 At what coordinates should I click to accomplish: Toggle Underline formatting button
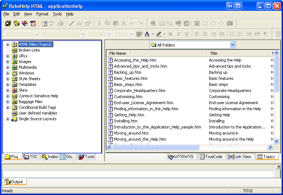187,34
